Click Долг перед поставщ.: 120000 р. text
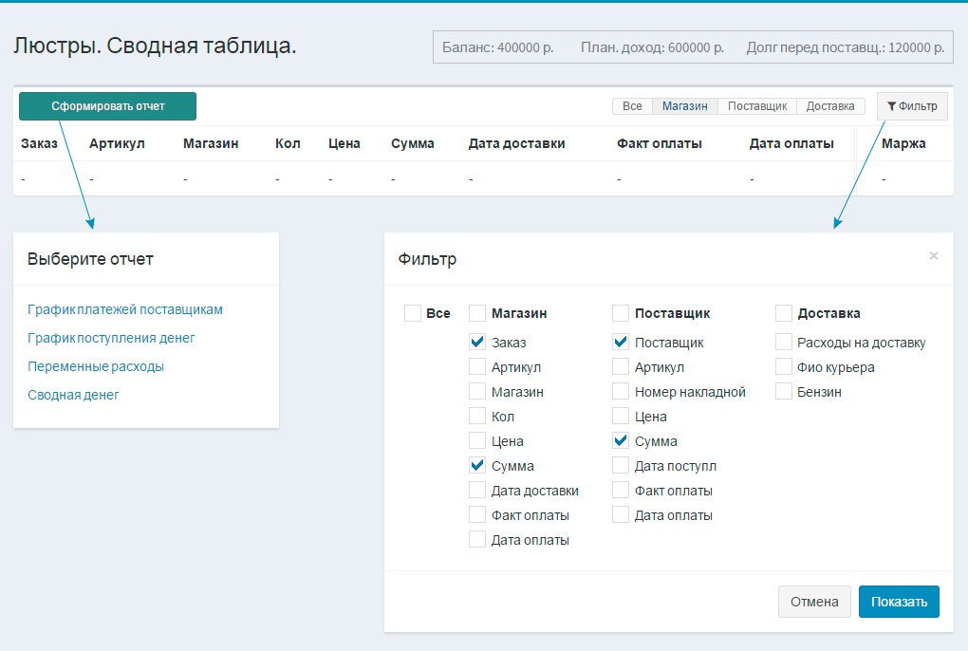 (x=846, y=47)
